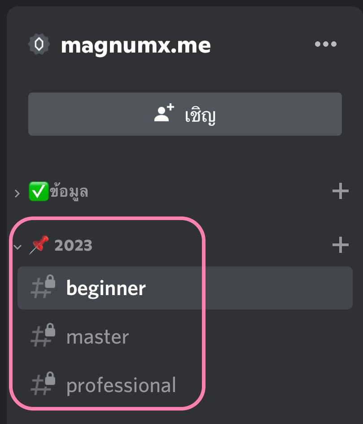Add a channel to ข้อมูล category
The width and height of the screenshot is (363, 424).
coord(340,191)
